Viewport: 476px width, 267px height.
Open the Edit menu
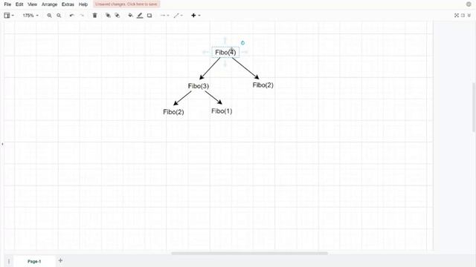(x=19, y=4)
